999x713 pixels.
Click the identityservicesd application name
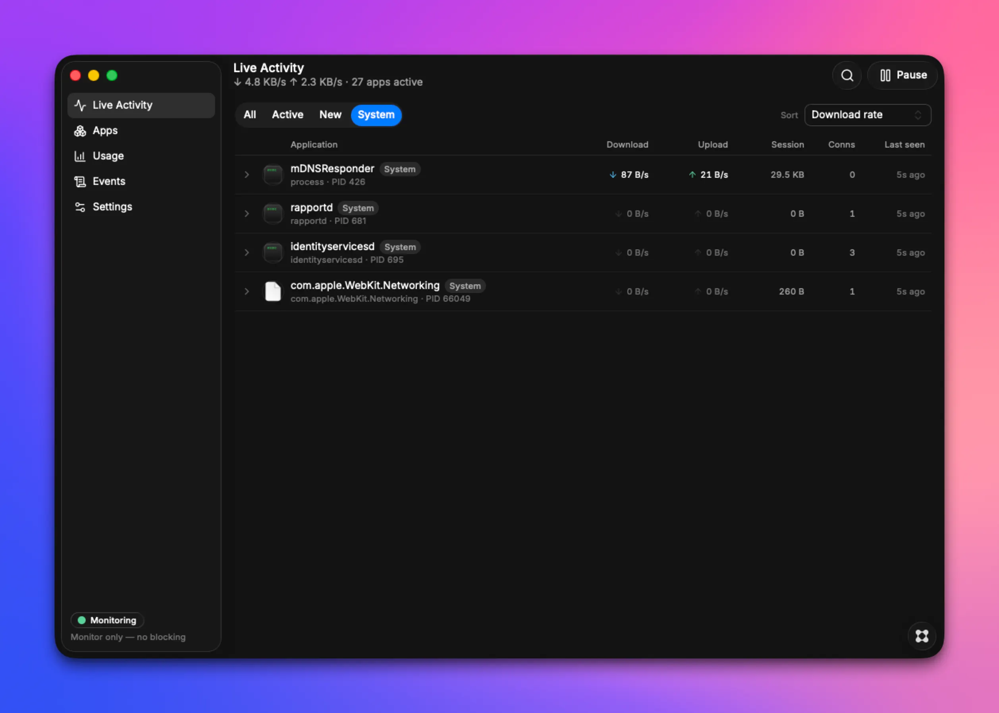[332, 247]
